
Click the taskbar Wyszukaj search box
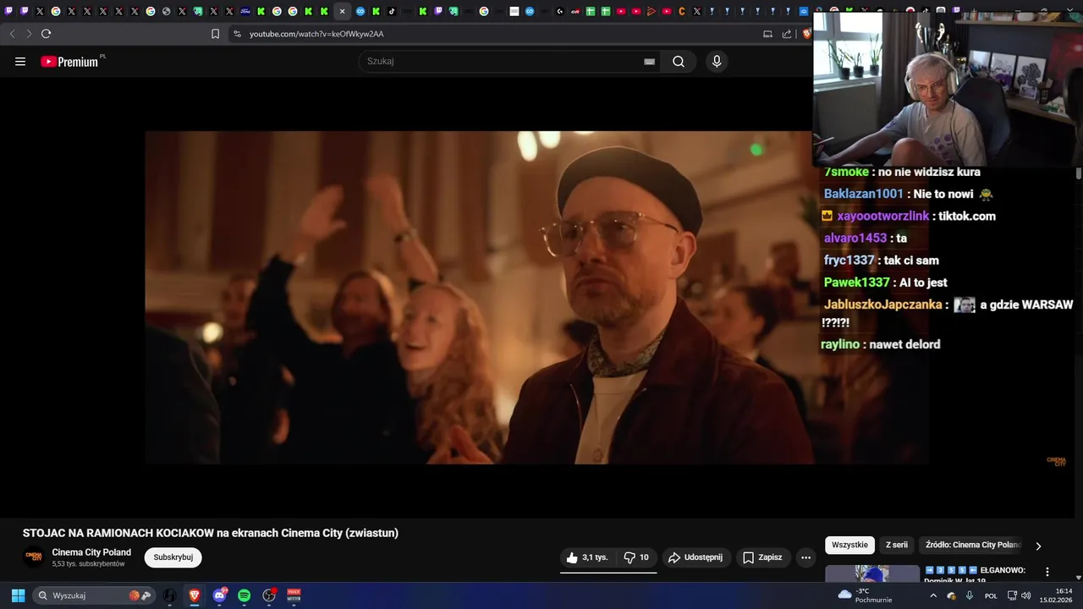pyautogui.click(x=94, y=595)
